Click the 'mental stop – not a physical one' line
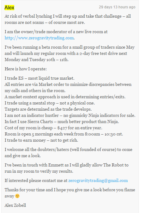 (50, 103)
